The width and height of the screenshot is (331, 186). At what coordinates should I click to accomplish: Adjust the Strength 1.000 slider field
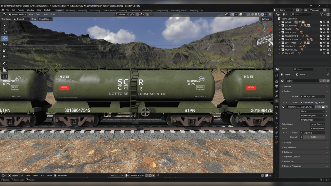[x=314, y=137]
